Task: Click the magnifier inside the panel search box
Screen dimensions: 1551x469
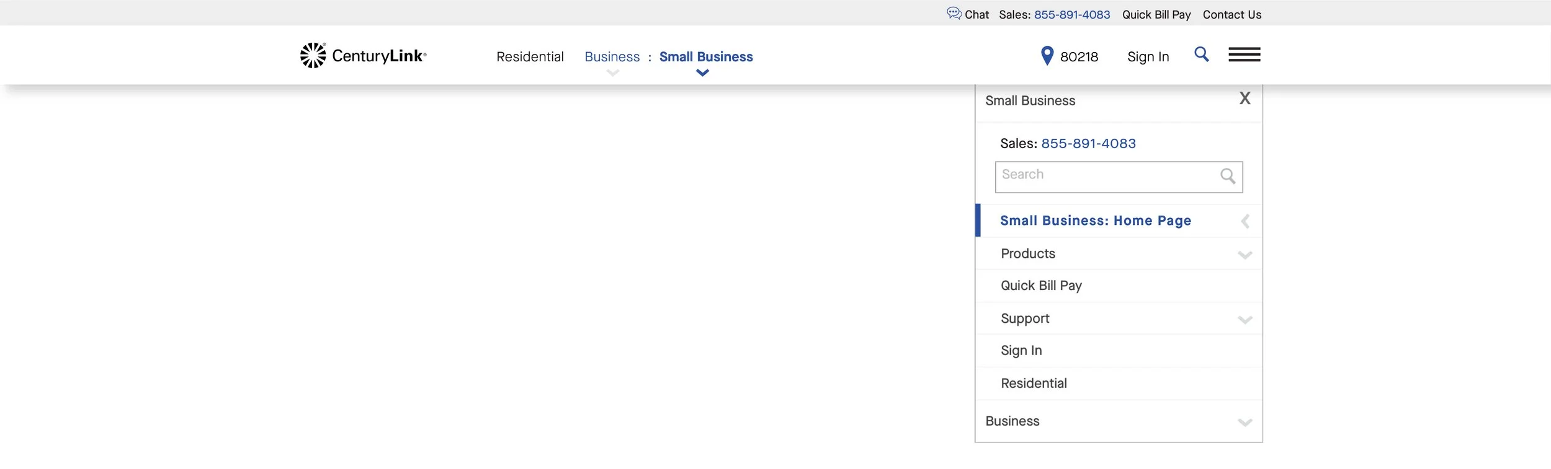Action: click(x=1227, y=177)
